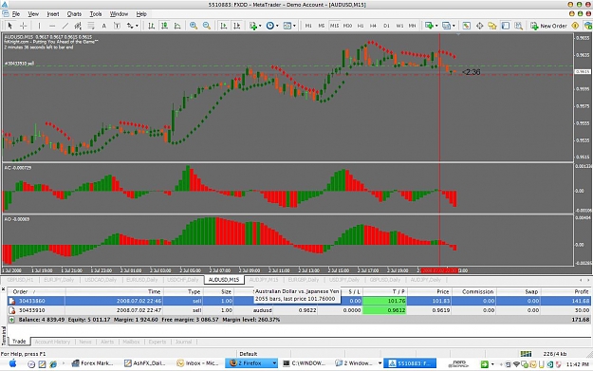Click the yellow MetaEditor diamond icon
Image resolution: width=593 pixels, height=371 pixels.
575,26
